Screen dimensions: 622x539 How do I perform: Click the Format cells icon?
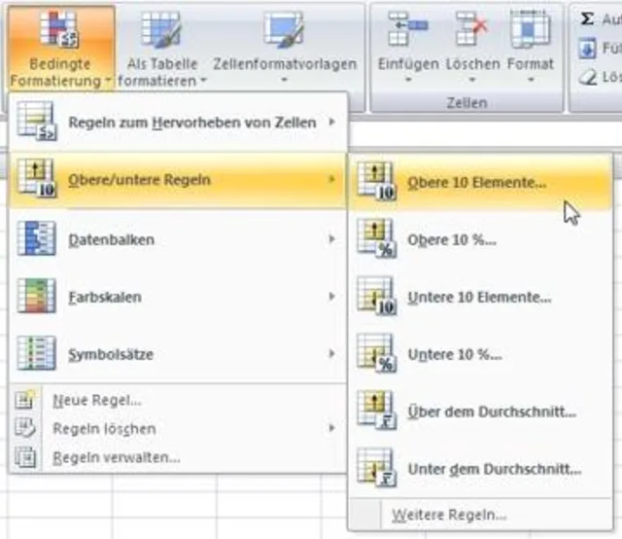pos(530,29)
